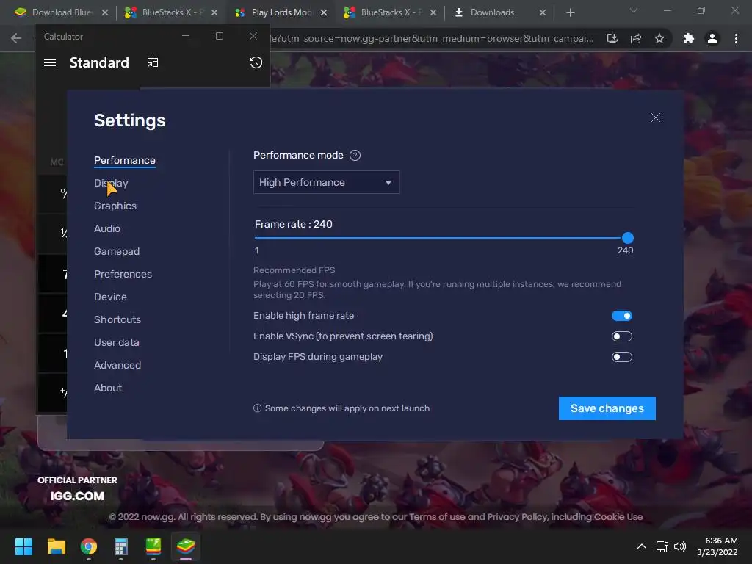The image size is (752, 564).
Task: Open the High Performance mode dropdown
Action: [326, 182]
